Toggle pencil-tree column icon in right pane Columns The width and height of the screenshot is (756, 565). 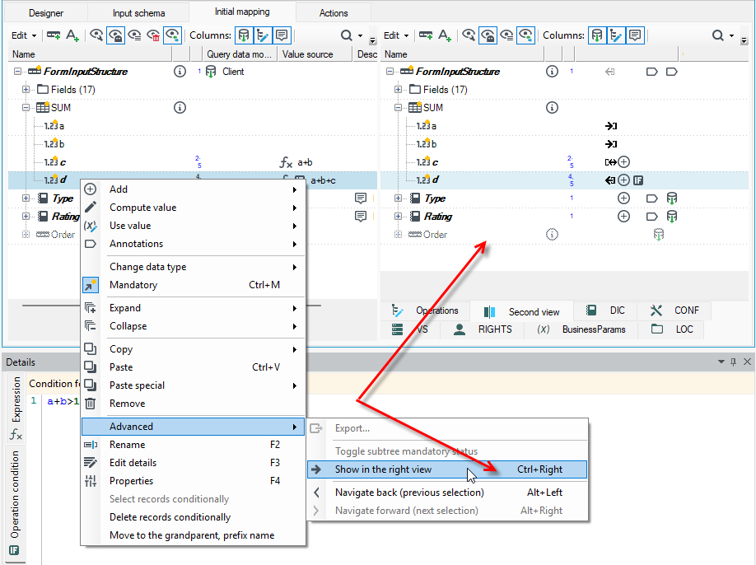[616, 35]
